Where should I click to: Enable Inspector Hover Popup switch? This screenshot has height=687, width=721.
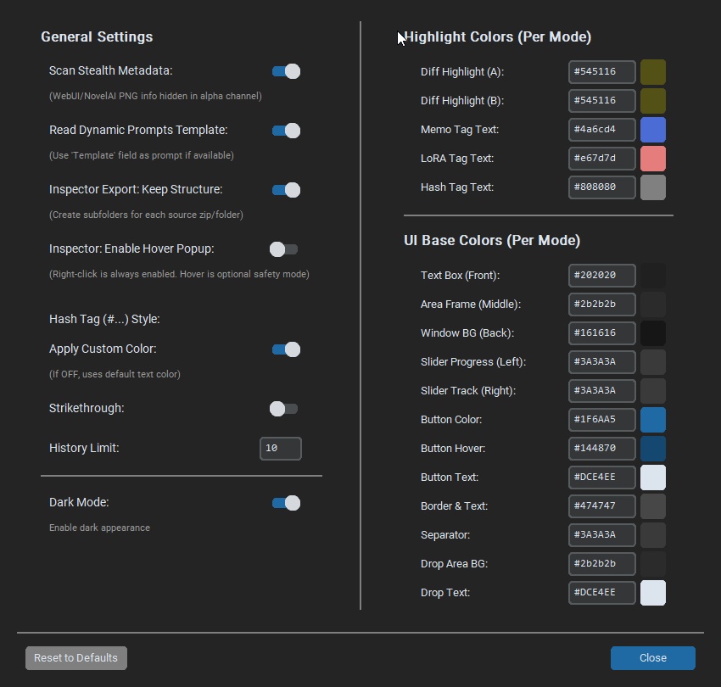(283, 249)
